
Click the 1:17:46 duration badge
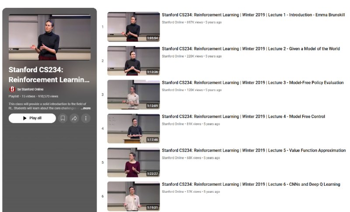click(x=152, y=140)
